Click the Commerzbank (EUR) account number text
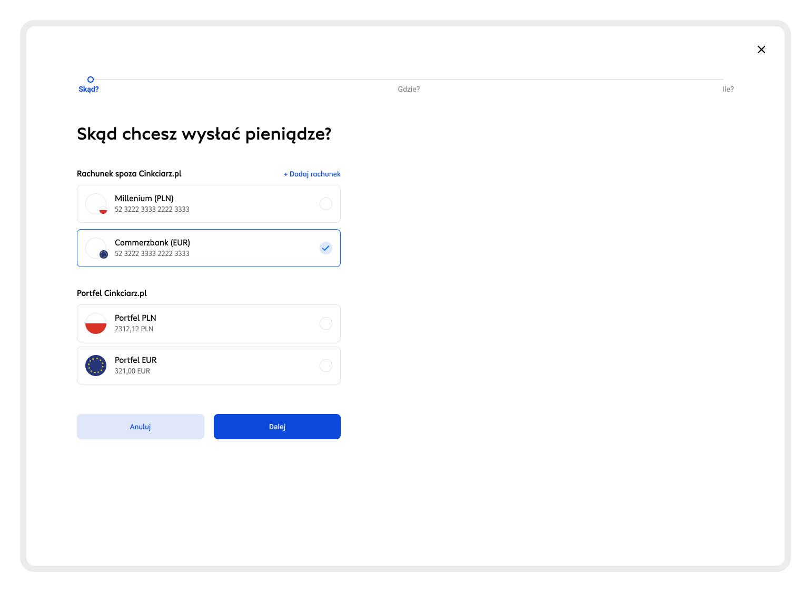Image resolution: width=811 pixels, height=592 pixels. (152, 254)
